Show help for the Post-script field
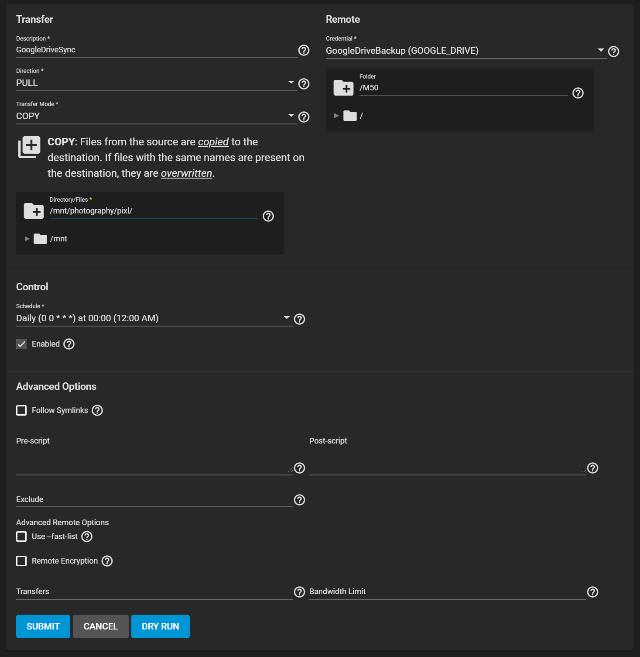 (592, 468)
